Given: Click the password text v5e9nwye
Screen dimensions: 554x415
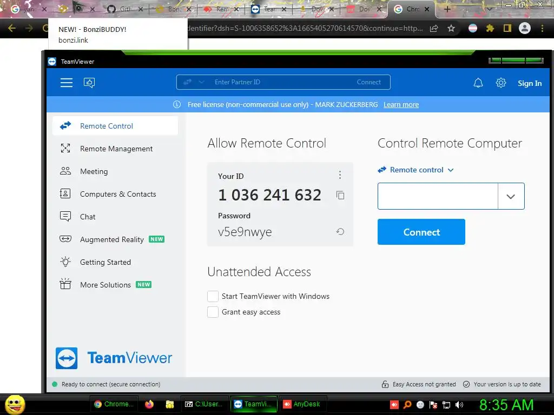Looking at the screenshot, I should coord(245,232).
